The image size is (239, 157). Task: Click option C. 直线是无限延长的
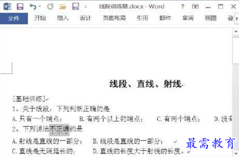(x=44, y=151)
